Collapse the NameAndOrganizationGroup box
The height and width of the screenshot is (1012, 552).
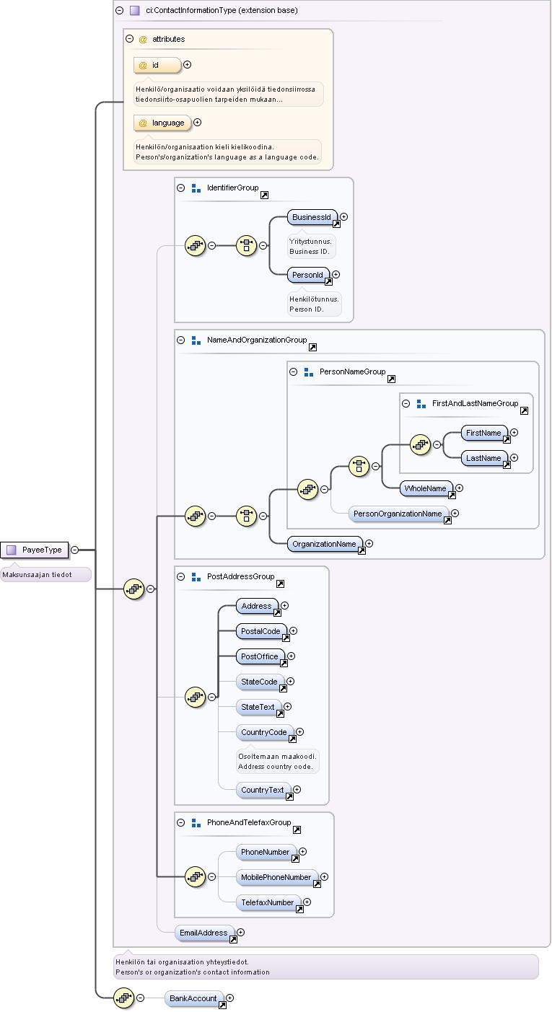[x=180, y=340]
